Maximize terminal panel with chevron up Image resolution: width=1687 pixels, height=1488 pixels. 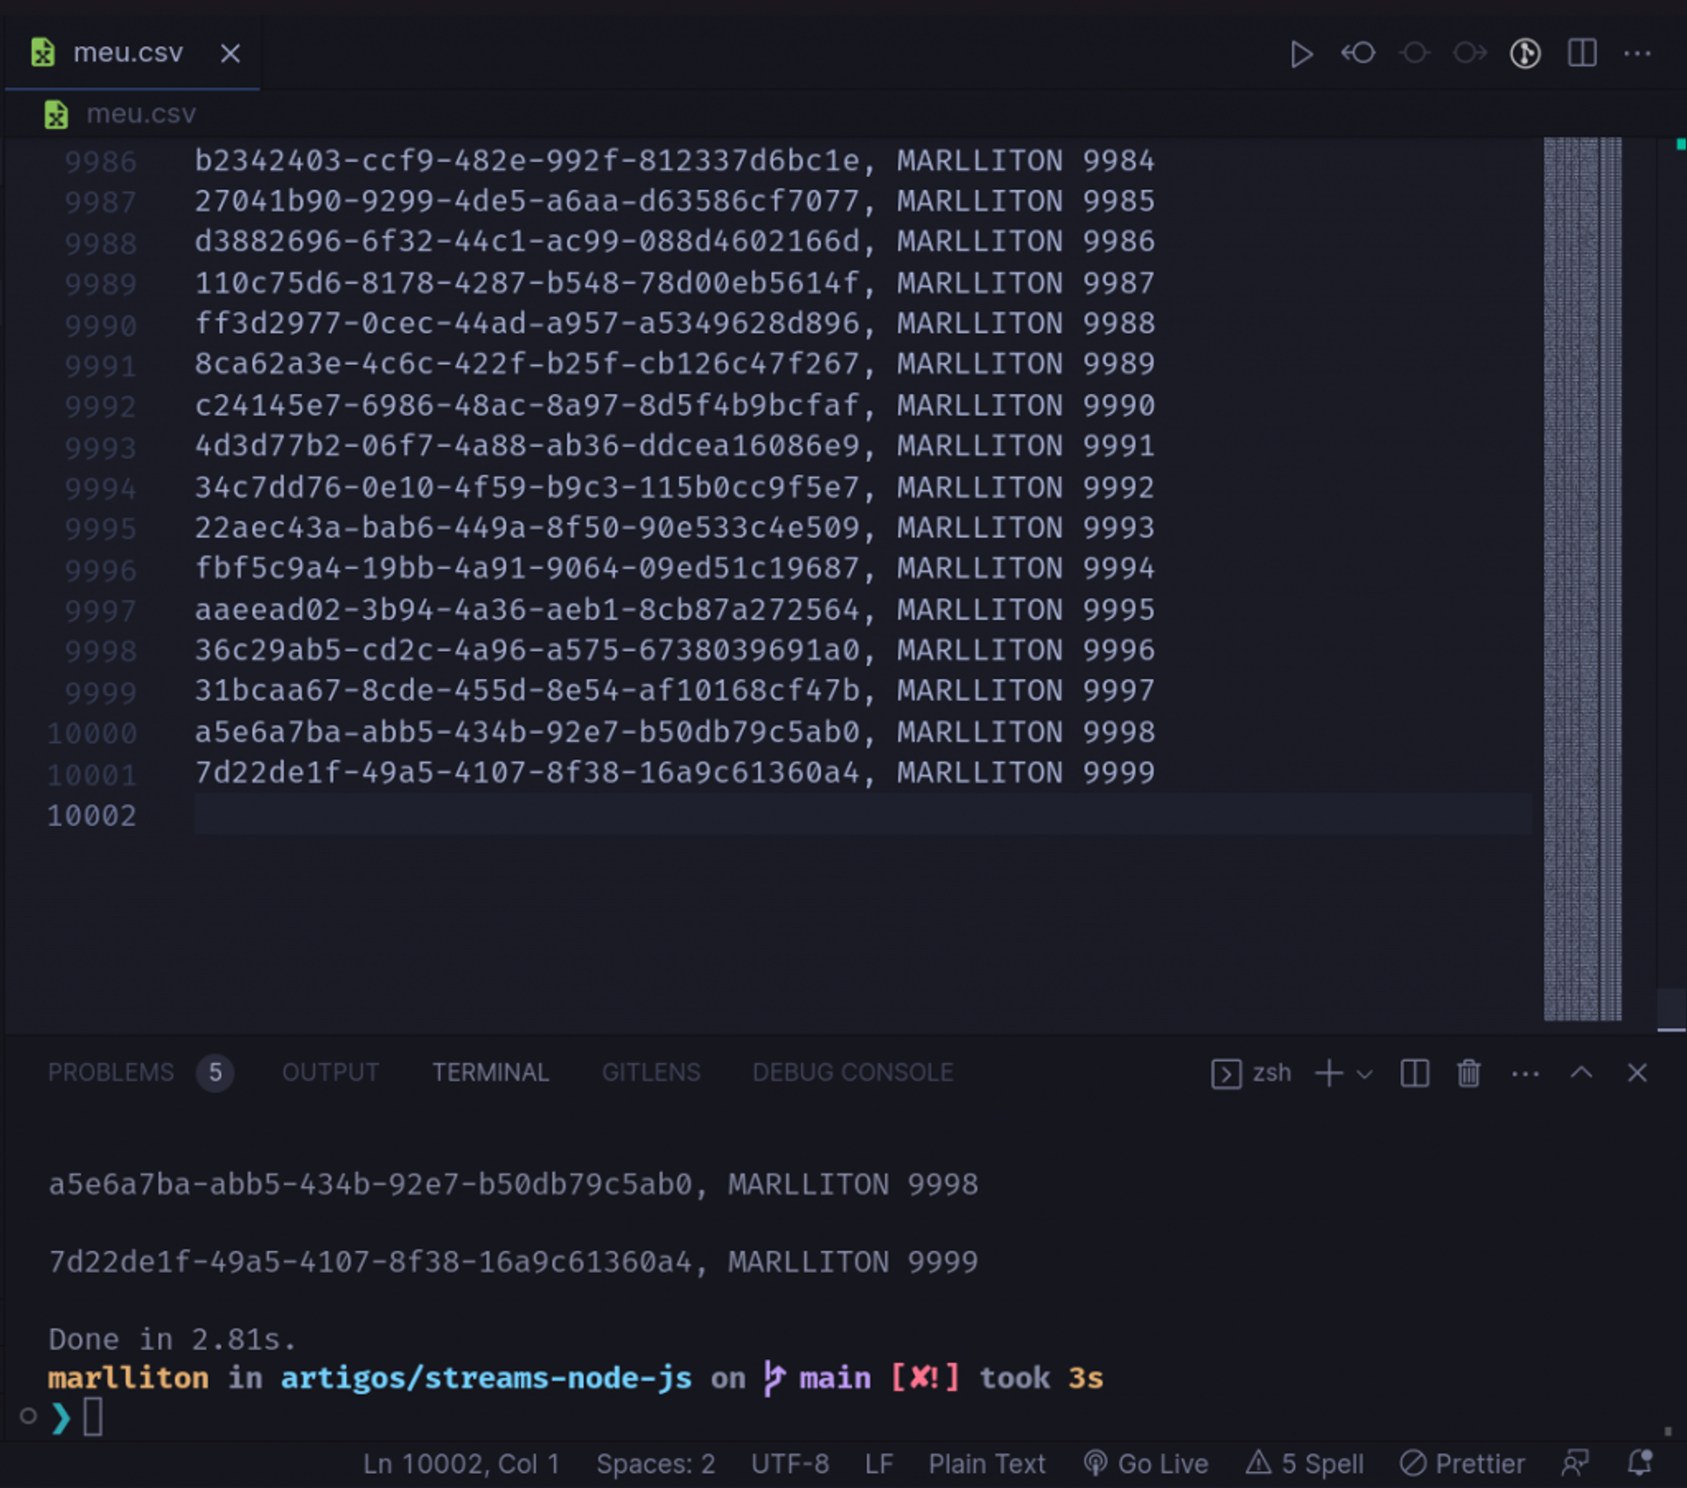click(x=1582, y=1073)
